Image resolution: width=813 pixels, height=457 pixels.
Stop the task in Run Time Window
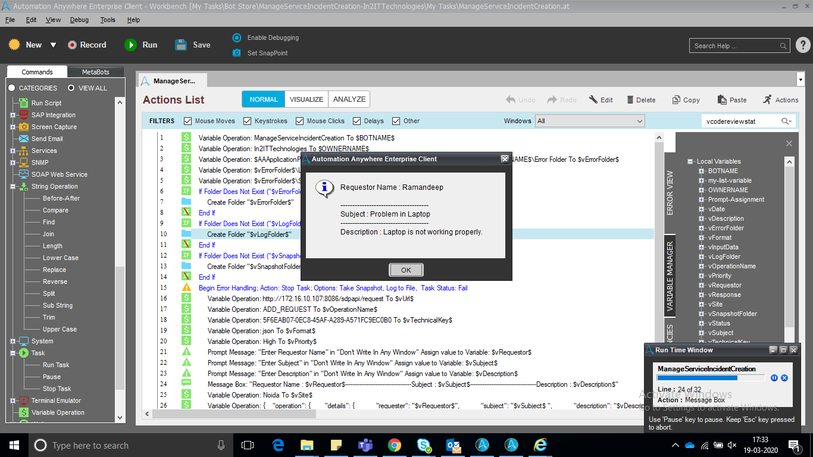(x=784, y=378)
